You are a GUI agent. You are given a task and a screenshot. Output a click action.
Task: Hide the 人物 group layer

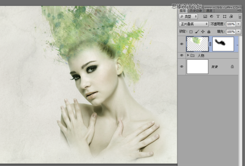182,55
